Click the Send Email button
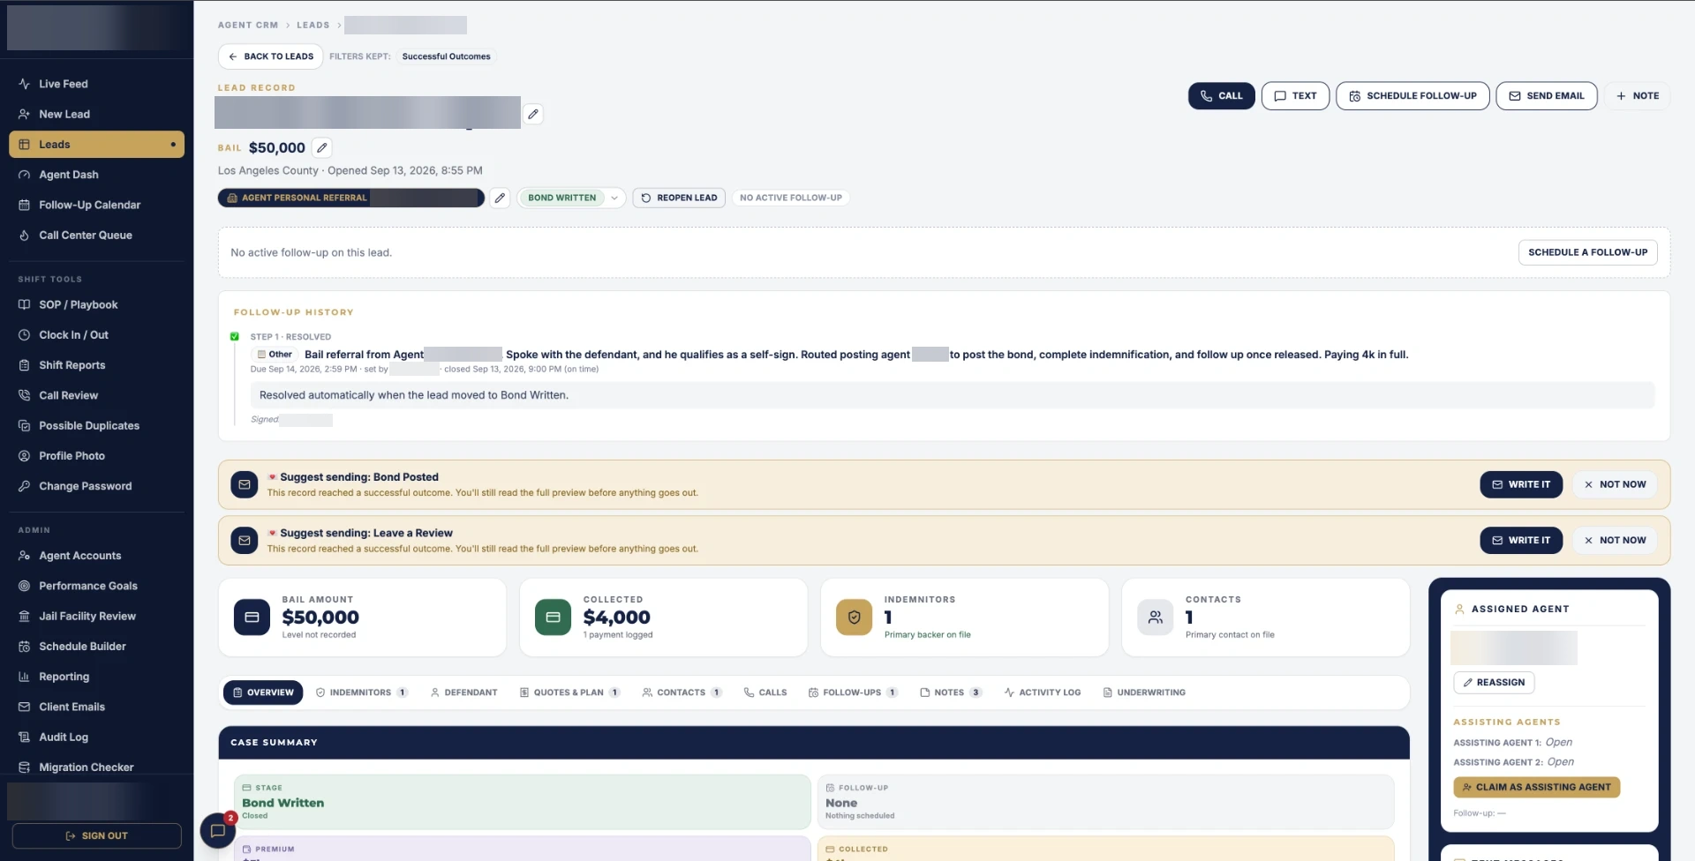The width and height of the screenshot is (1695, 861). [1547, 95]
